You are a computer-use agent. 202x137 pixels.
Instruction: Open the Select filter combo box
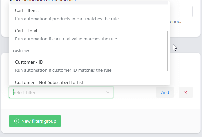tap(61, 92)
